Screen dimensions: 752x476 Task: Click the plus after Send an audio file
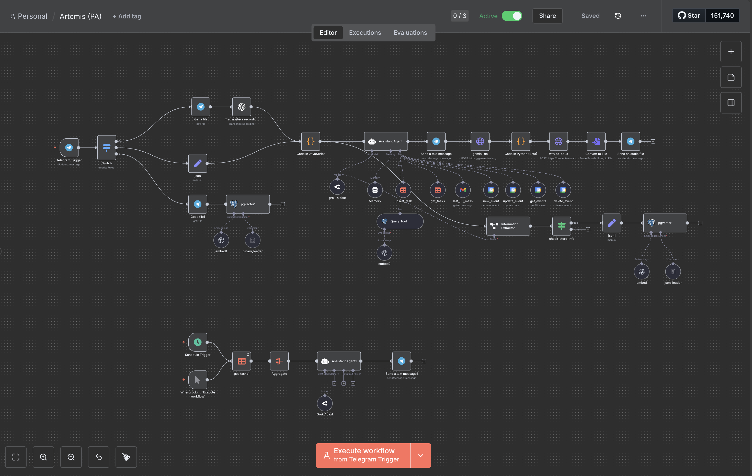(x=653, y=141)
